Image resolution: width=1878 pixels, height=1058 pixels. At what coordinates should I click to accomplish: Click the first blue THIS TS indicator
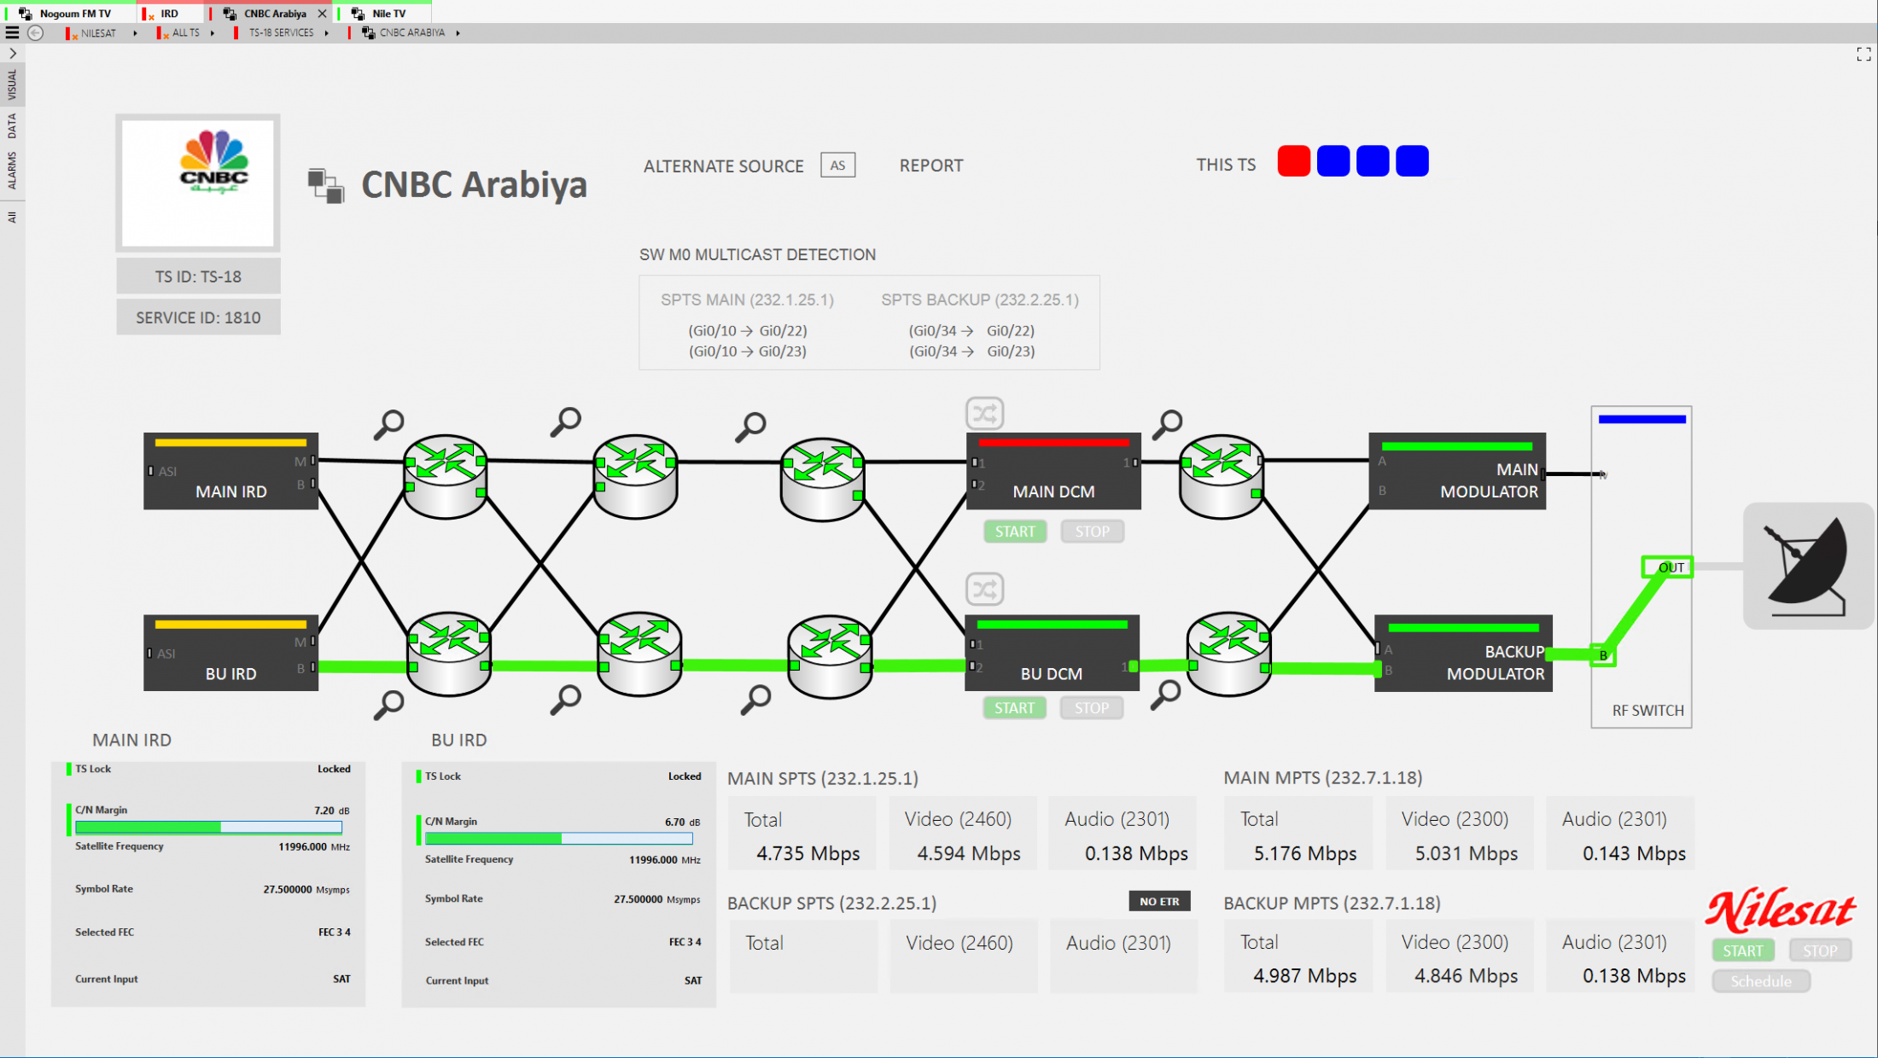[1333, 161]
